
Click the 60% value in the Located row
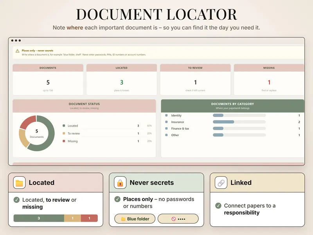click(149, 126)
